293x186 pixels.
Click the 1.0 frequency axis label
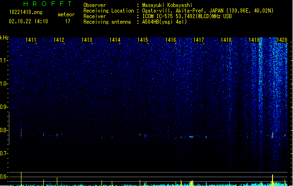pyautogui.click(x=4, y=84)
